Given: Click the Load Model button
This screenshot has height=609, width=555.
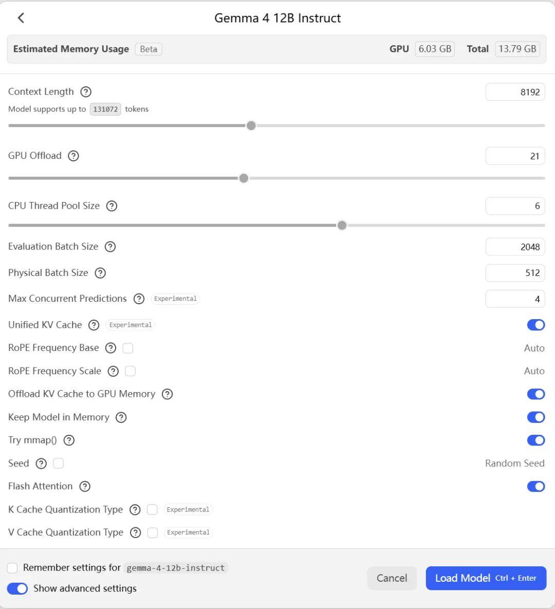Looking at the screenshot, I should (486, 578).
